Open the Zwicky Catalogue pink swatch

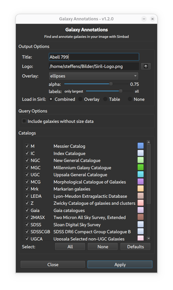point(141,203)
